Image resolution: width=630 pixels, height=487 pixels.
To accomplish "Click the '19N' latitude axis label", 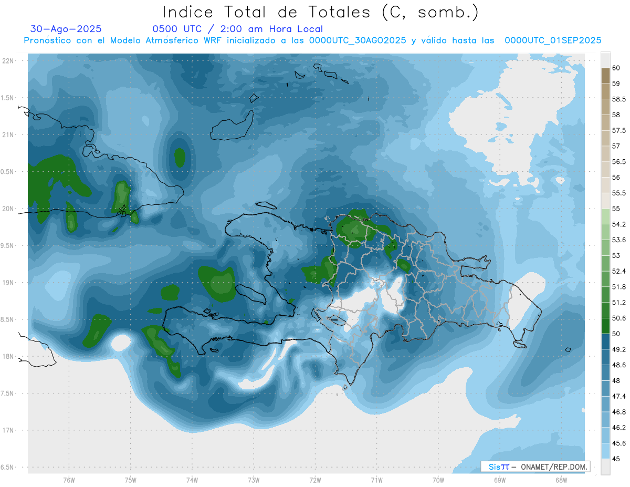I will coord(8,283).
